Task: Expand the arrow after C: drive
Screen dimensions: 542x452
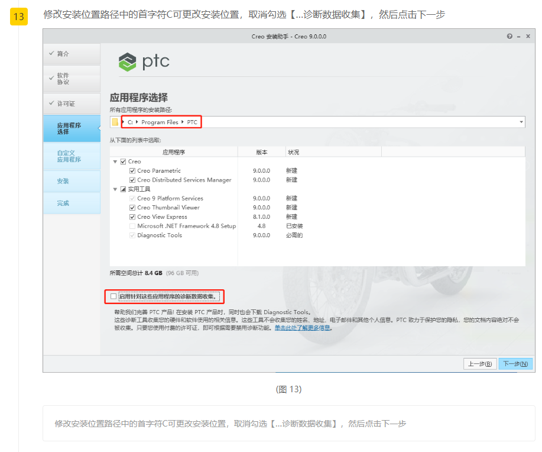Action: [x=137, y=122]
